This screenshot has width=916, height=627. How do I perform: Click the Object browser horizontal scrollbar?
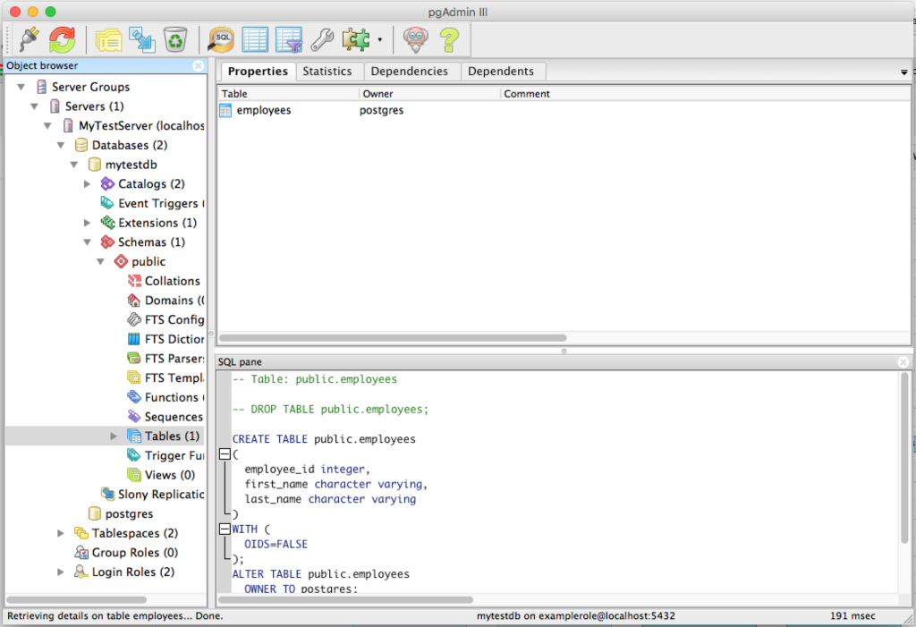click(x=76, y=599)
